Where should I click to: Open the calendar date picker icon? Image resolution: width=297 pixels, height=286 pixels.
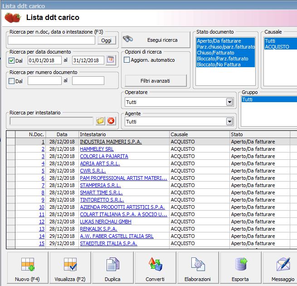point(111,60)
